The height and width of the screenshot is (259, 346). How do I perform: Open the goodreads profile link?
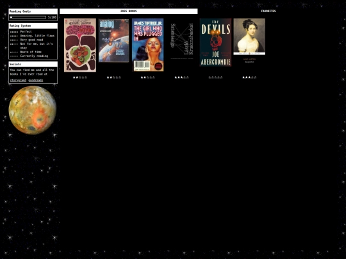[x=36, y=81]
